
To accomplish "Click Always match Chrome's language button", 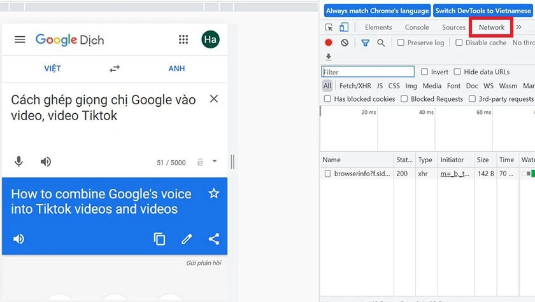I will click(x=377, y=11).
